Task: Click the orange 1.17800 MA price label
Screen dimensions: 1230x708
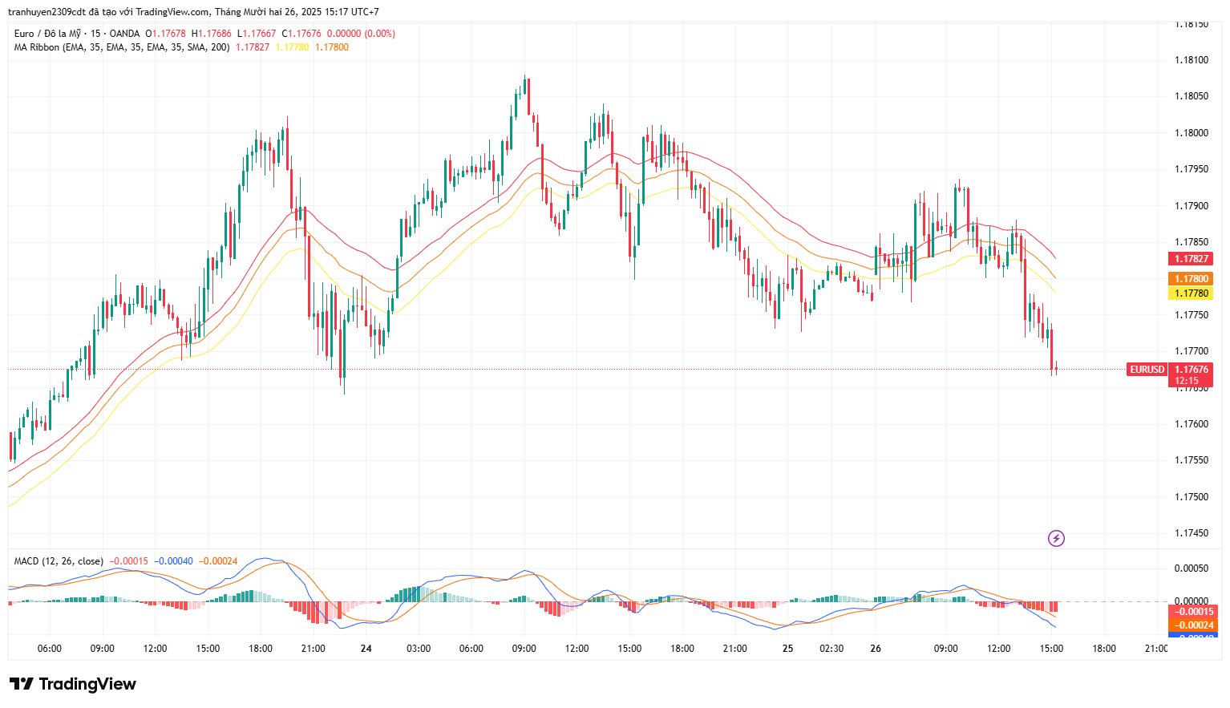Action: click(1191, 279)
